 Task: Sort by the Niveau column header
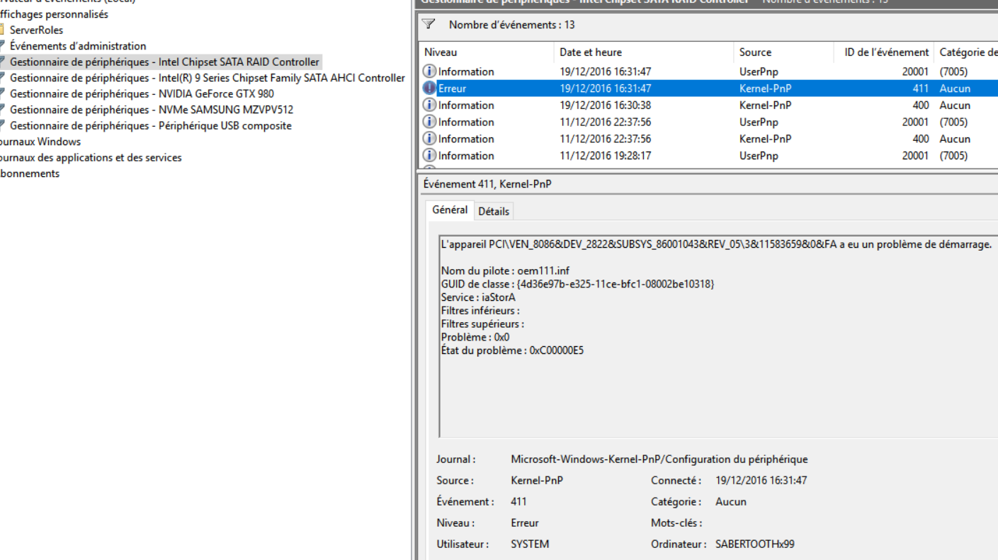[486, 52]
